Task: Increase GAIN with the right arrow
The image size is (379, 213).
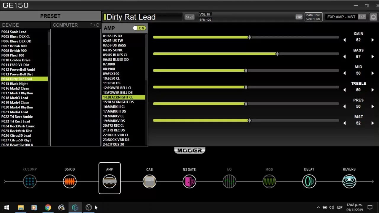Action: pos(372,40)
